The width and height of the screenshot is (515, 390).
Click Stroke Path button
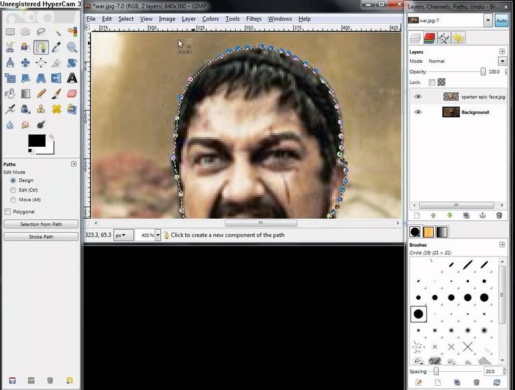41,237
